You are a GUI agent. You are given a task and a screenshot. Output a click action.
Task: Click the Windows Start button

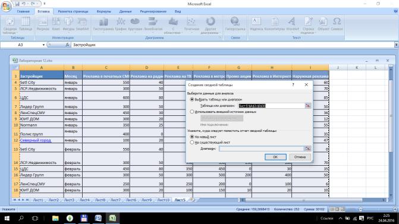[x=7, y=218]
